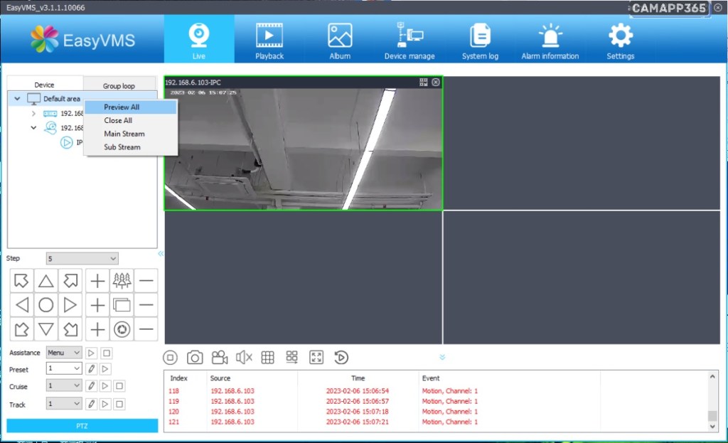Click the stop all preview icon
Viewport: 728px width, 443px height.
pos(171,358)
